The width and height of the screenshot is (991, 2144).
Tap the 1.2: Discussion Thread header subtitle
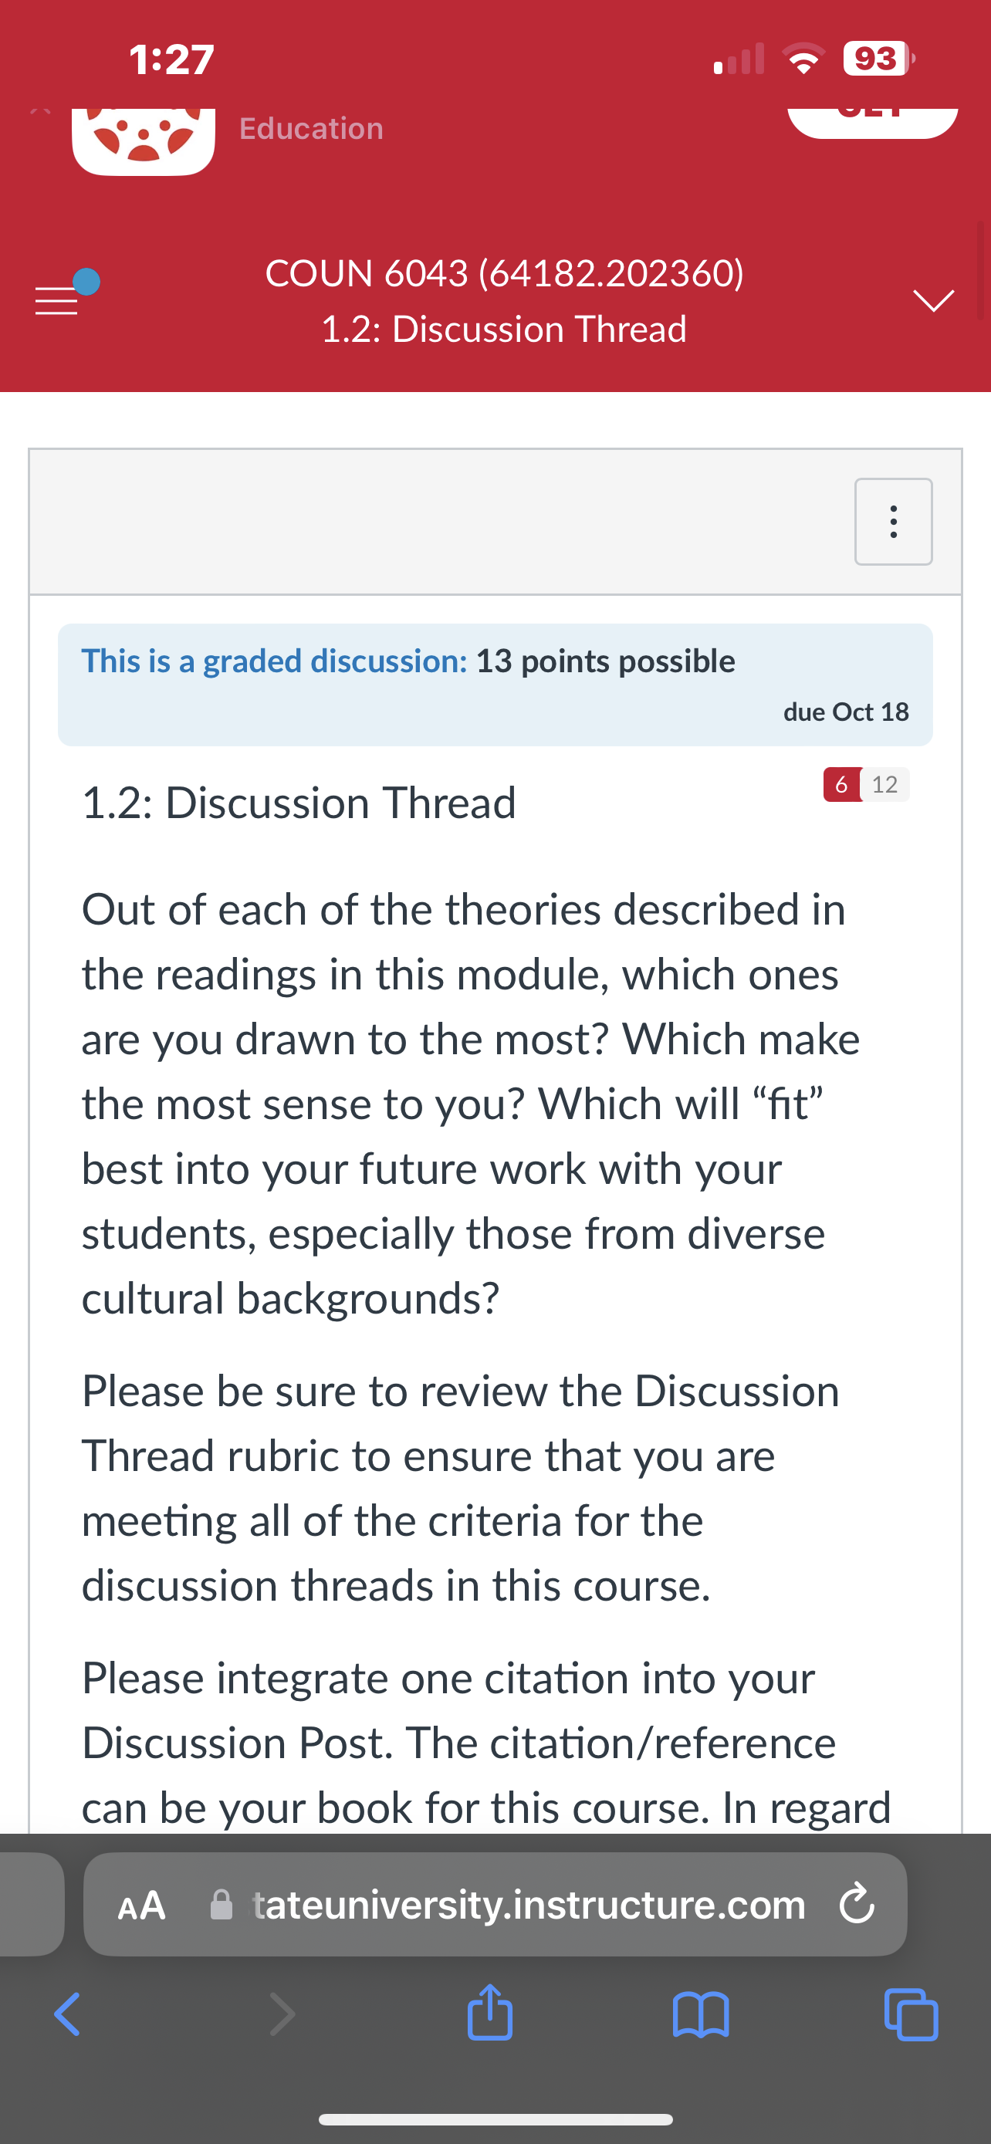pos(503,329)
